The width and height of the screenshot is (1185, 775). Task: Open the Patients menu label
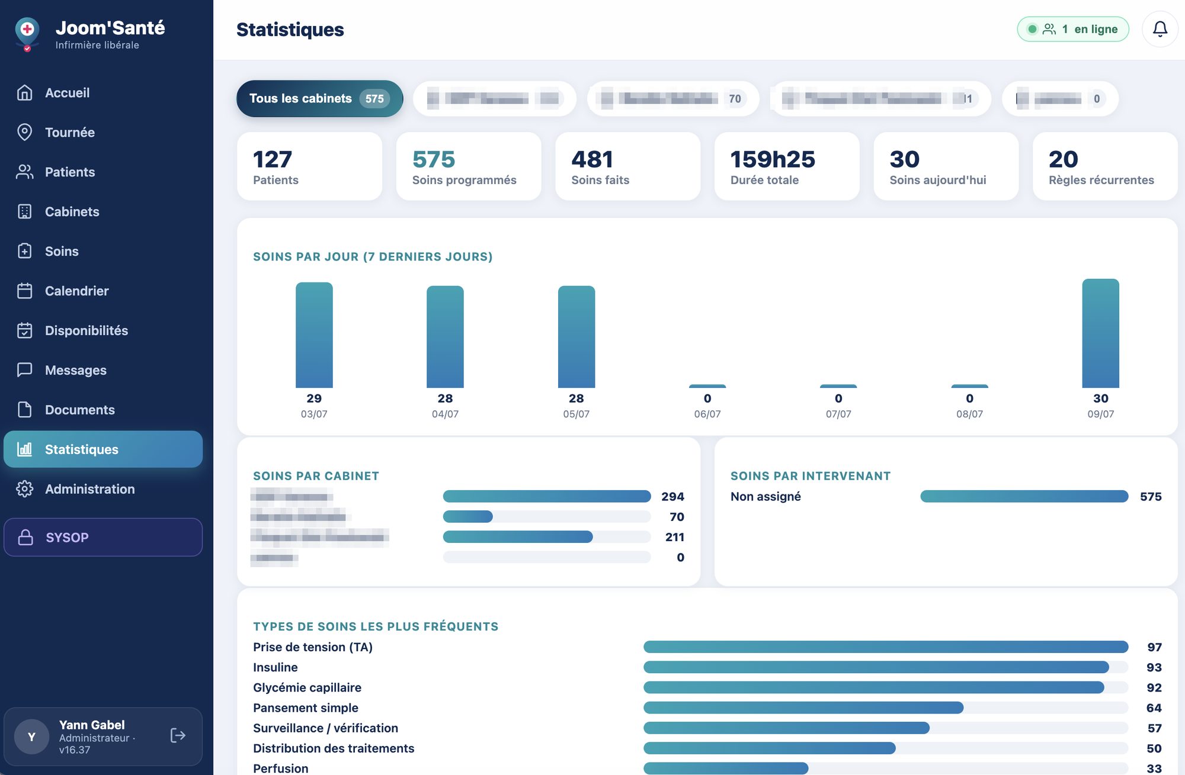coord(70,172)
